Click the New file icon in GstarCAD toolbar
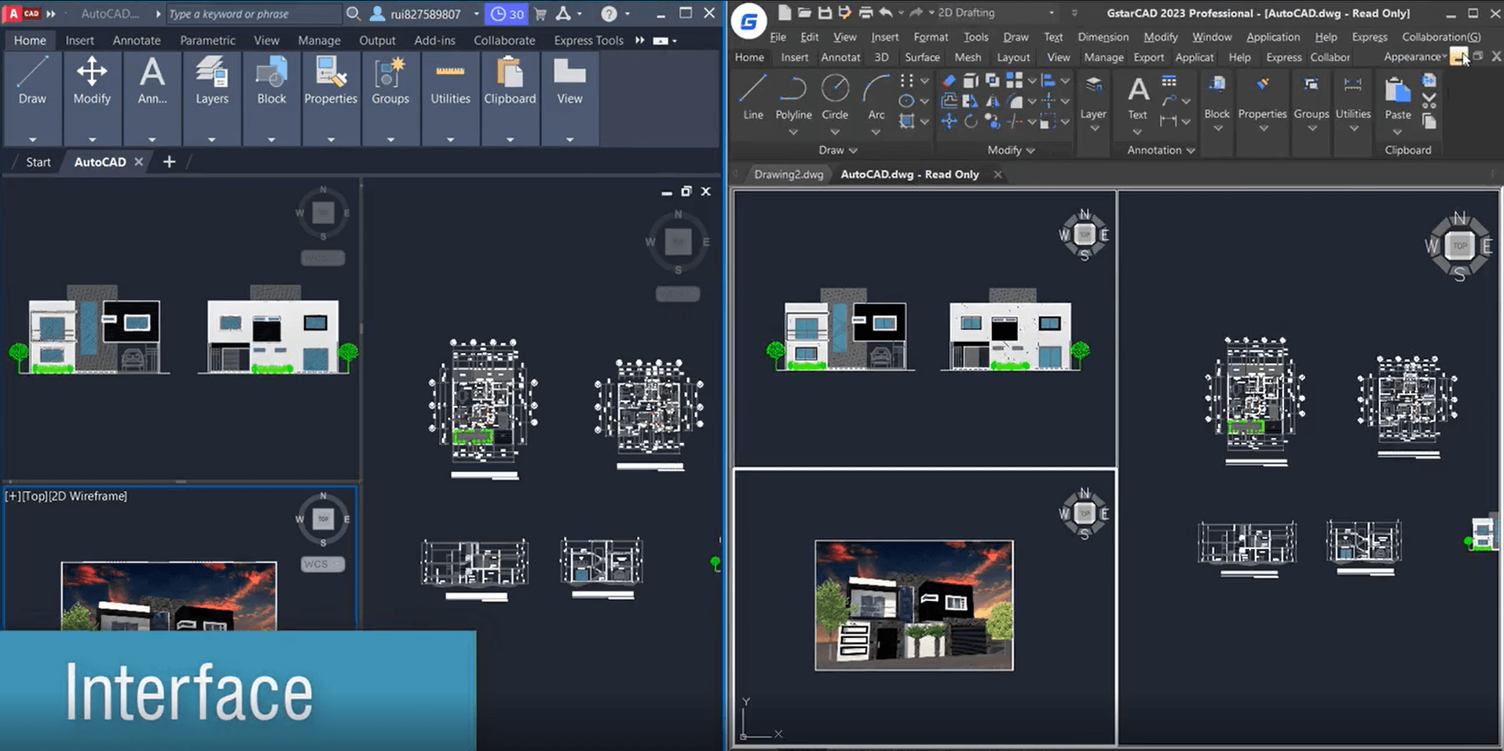 pos(784,13)
